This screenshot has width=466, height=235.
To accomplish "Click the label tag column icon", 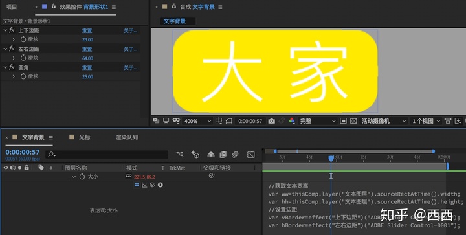I will tap(41, 168).
